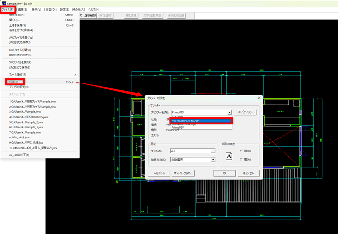Choose SFCファイルを開く(R)

[x=40, y=62]
